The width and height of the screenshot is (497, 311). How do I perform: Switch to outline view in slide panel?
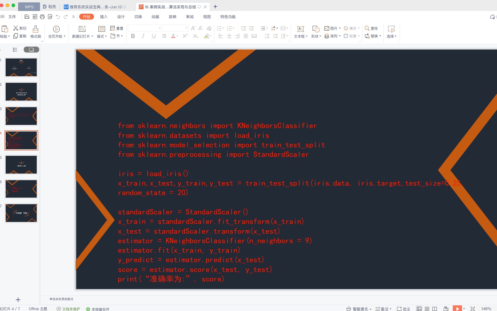tap(15, 50)
